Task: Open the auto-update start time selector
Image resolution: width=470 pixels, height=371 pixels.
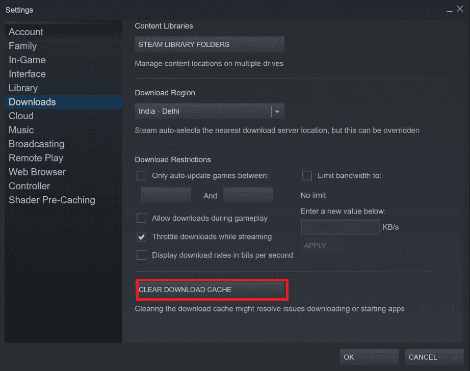Action: tap(166, 195)
